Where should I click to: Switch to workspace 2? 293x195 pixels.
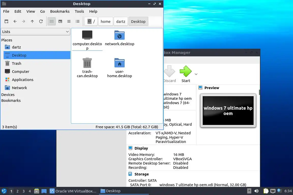[x=17, y=191]
